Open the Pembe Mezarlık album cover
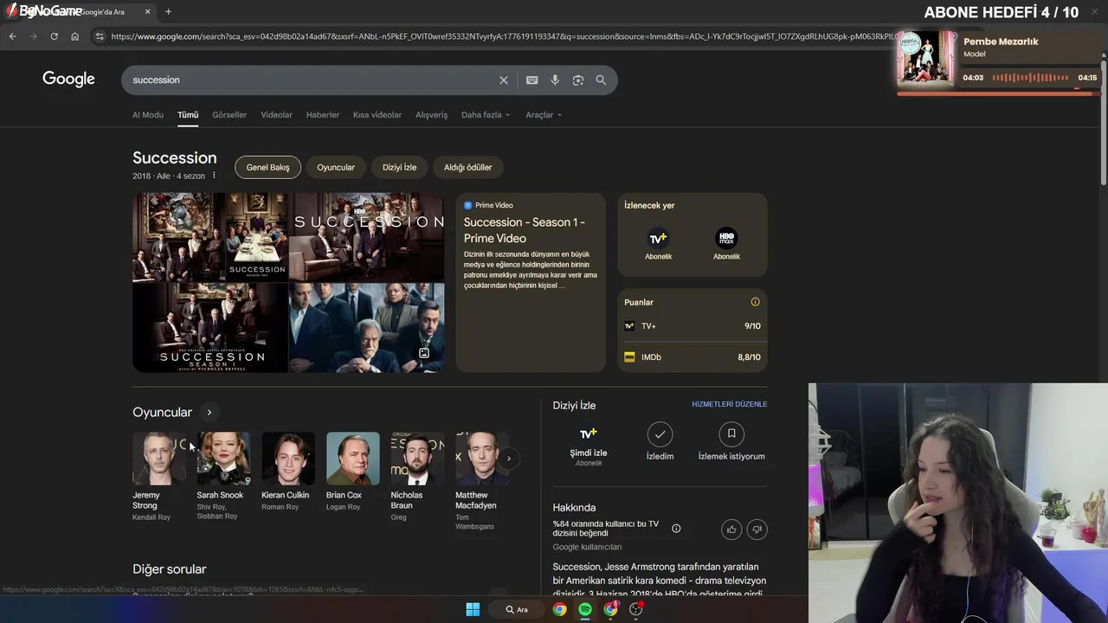 pyautogui.click(x=926, y=59)
